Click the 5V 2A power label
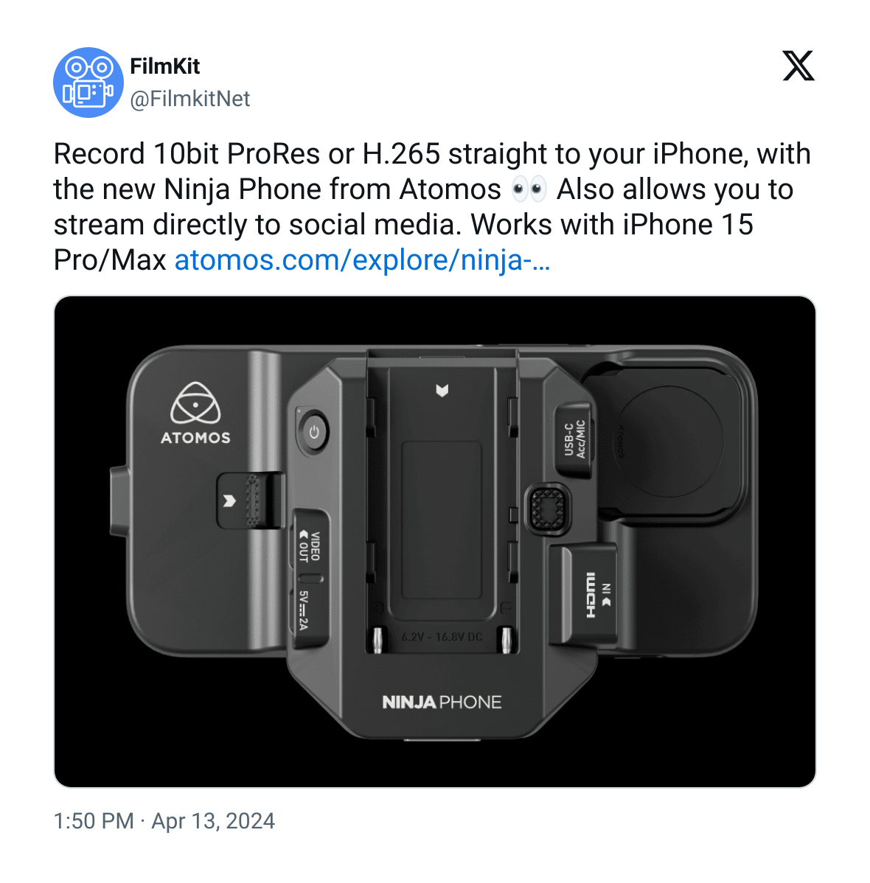The width and height of the screenshot is (870, 883). tap(303, 611)
